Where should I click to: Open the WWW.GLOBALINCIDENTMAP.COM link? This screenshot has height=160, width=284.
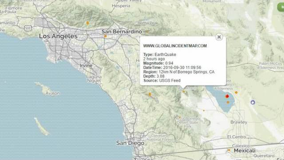point(175,46)
